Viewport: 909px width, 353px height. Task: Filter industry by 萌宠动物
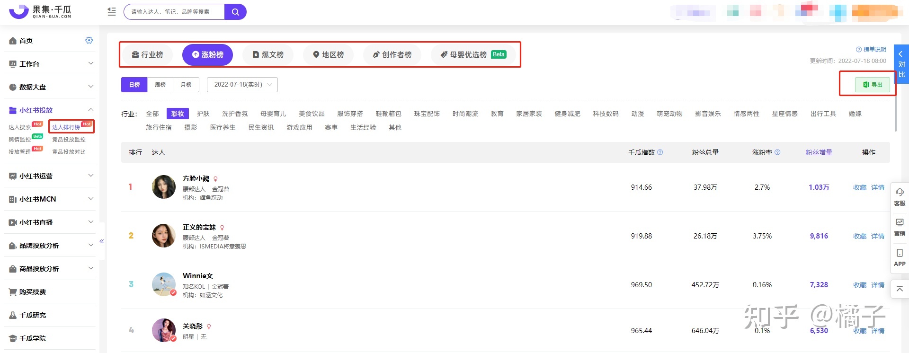click(669, 114)
